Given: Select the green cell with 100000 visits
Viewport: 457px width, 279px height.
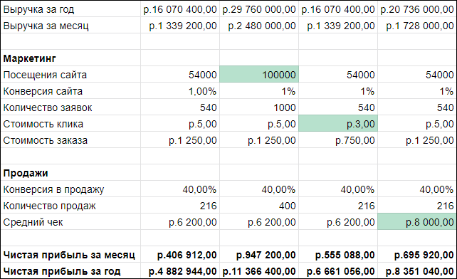Looking at the screenshot, I should [x=259, y=74].
